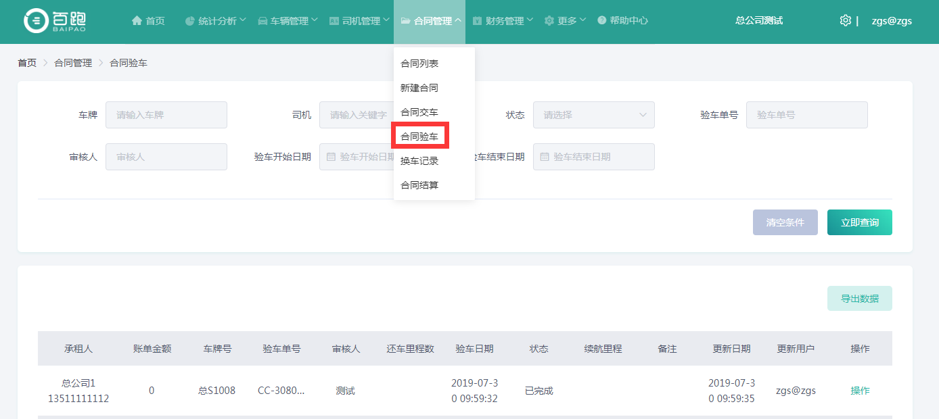Click the 清空条件 button
939x419 pixels.
[785, 222]
